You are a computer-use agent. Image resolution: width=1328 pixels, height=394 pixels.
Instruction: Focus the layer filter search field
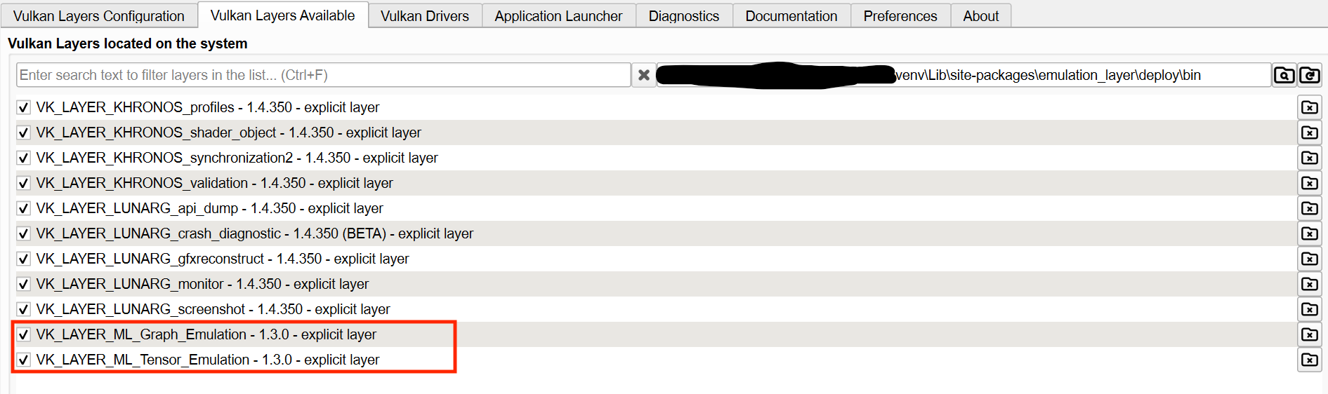(323, 75)
